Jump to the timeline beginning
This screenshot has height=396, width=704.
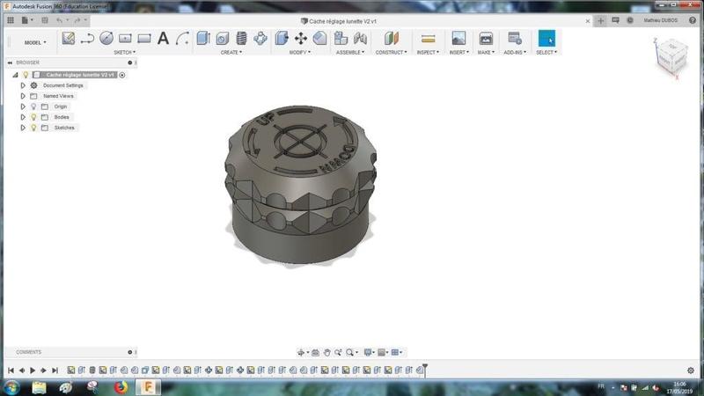pyautogui.click(x=11, y=370)
